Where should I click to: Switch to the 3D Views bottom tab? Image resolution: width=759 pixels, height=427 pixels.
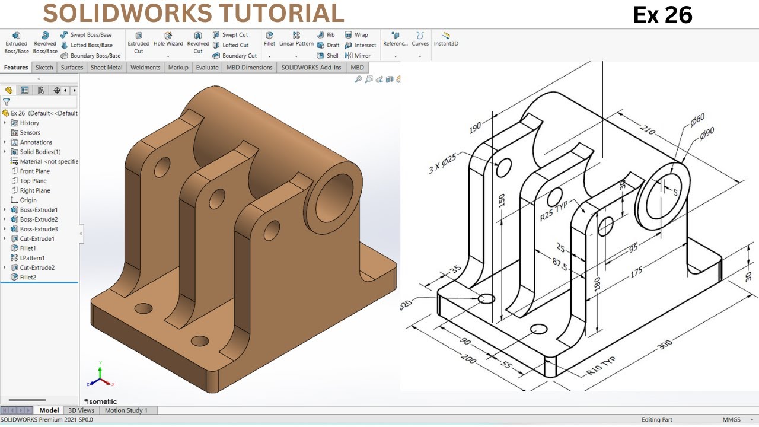pos(81,410)
